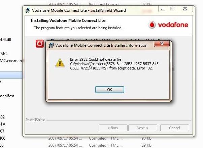The height and width of the screenshot is (148, 203).
Task: Select the Rich Text Format file row
Action: pyautogui.click(x=100, y=4)
